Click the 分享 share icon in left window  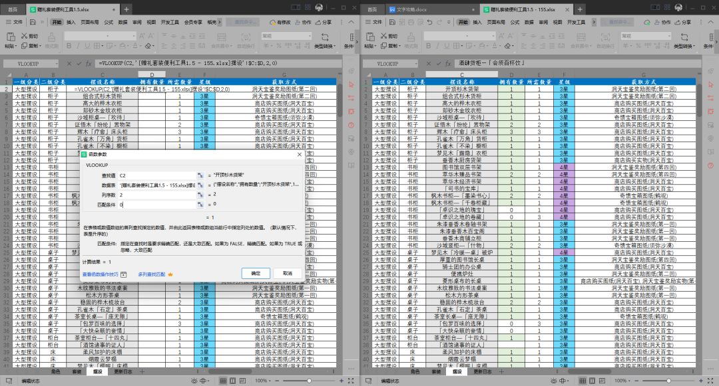(316, 22)
